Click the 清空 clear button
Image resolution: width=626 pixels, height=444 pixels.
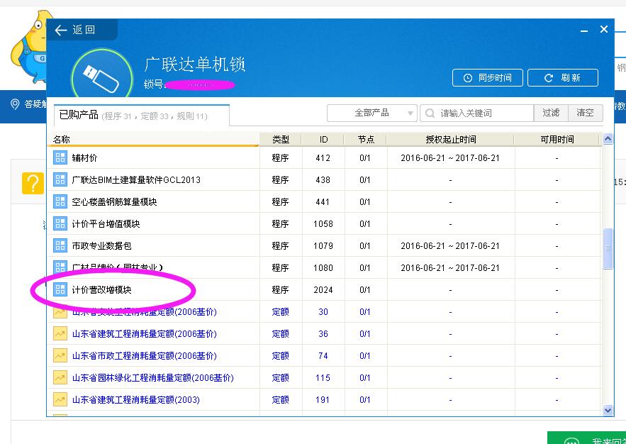(586, 113)
